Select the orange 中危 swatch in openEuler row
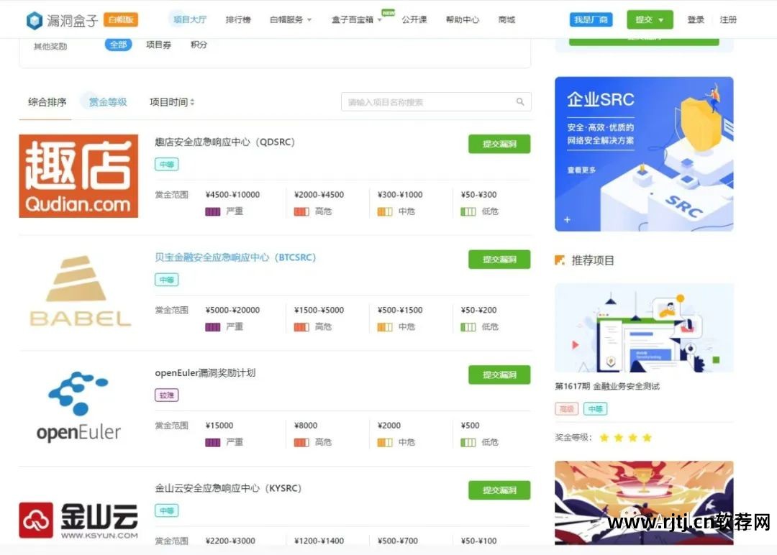Screen dimensions: 777x555 [x=384, y=443]
